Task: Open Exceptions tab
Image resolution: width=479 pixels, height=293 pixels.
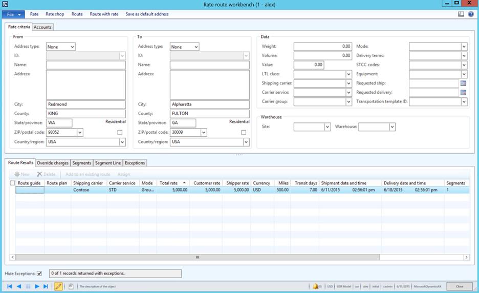Action: pyautogui.click(x=135, y=163)
